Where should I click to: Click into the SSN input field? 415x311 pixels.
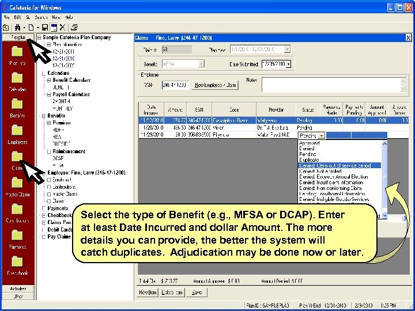point(175,85)
